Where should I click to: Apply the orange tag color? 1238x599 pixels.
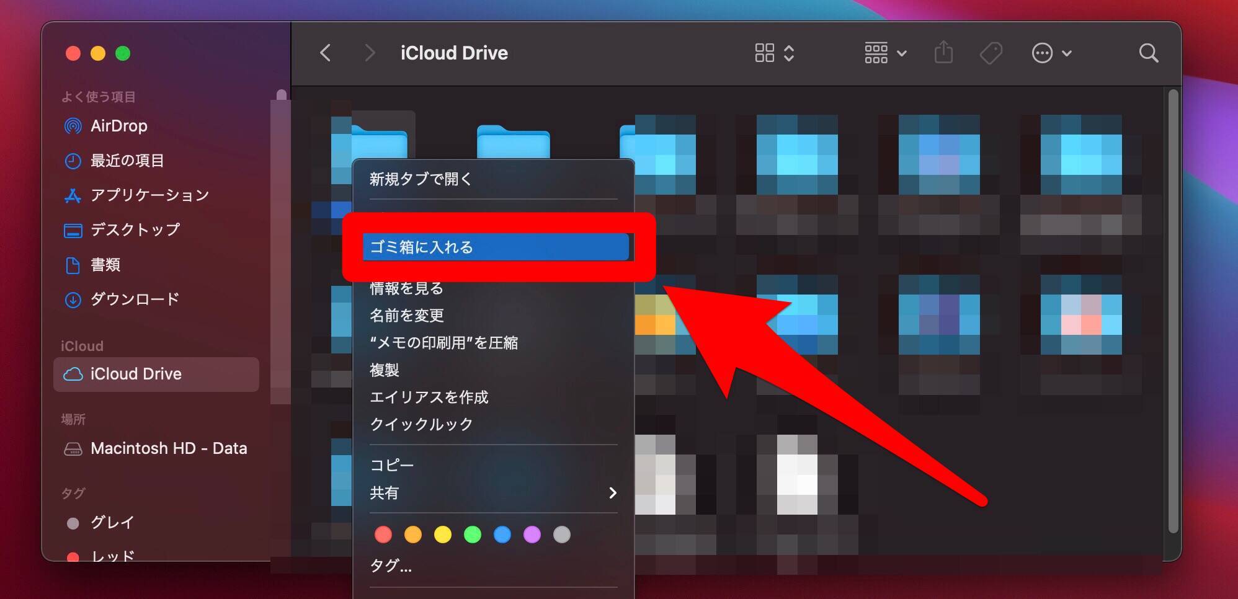coord(413,535)
